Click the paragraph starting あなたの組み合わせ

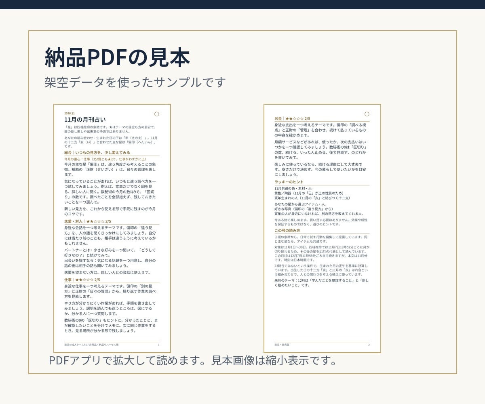(111, 142)
